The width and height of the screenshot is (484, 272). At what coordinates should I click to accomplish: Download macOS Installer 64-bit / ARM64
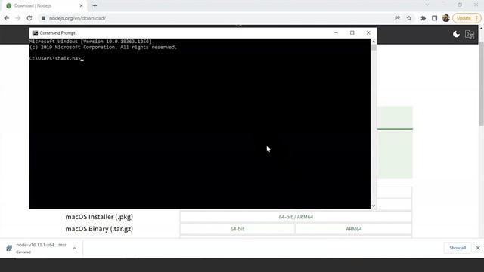click(x=296, y=217)
